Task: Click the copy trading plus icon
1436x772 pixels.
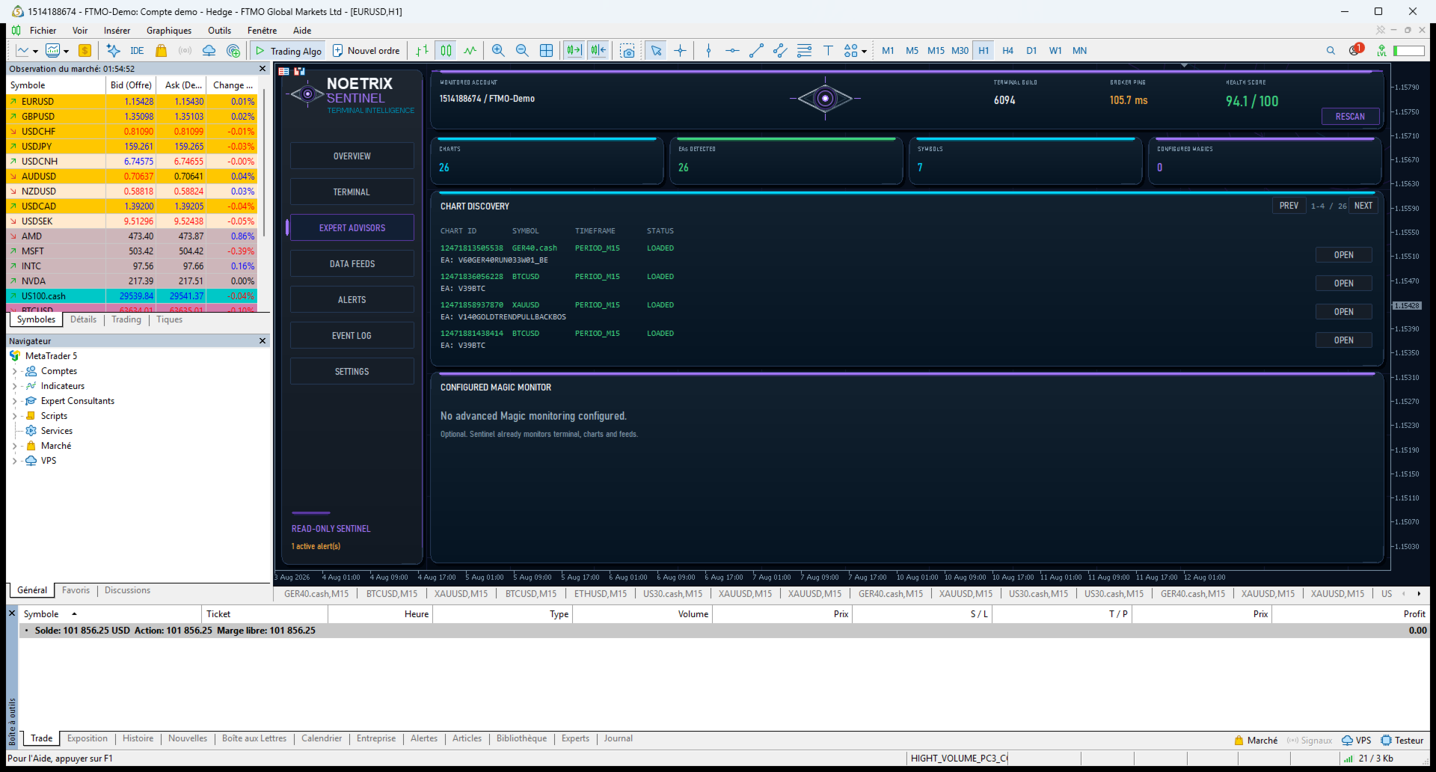Action: tap(233, 50)
